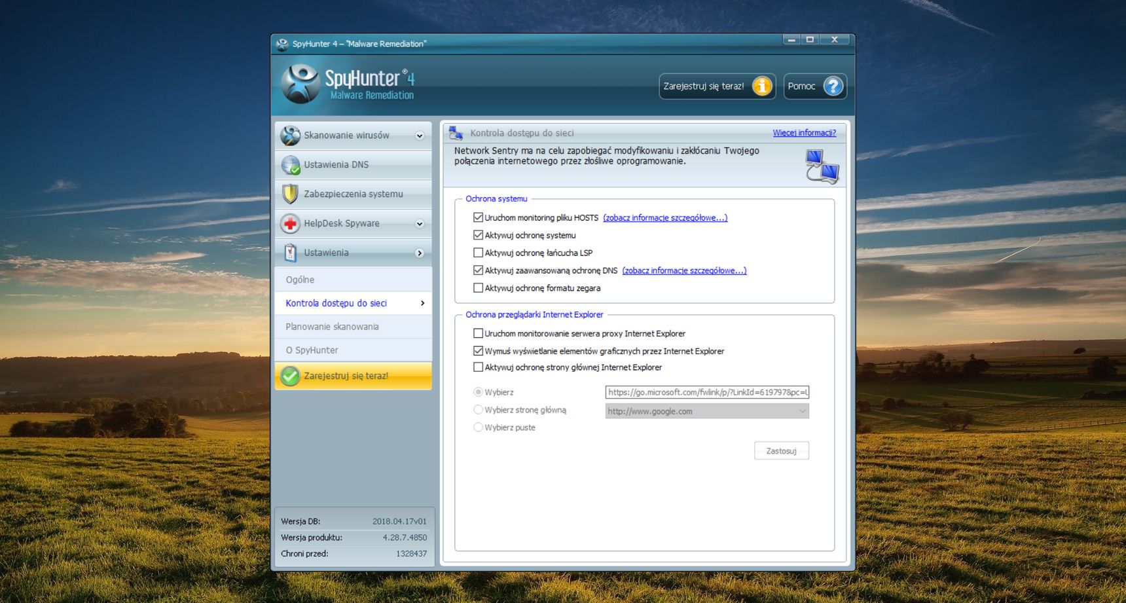Collapse the Ustawienia arrow
1126x603 pixels.
point(420,253)
